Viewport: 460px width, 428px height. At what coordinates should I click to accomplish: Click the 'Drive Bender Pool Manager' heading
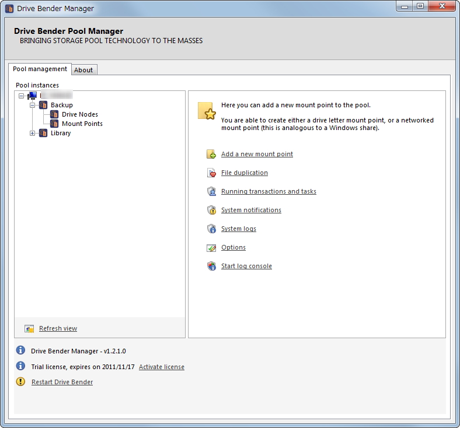point(69,31)
